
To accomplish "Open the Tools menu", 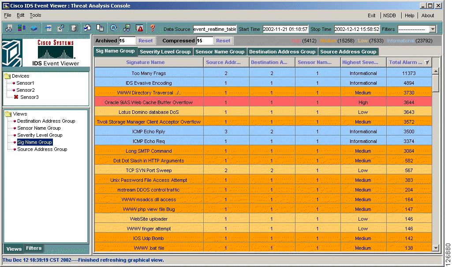I will (35, 15).
